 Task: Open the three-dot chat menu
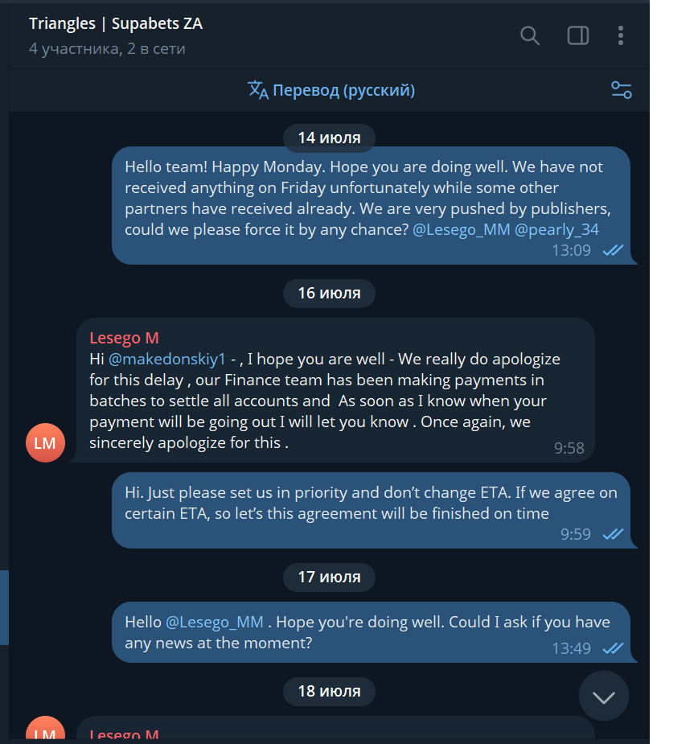621,35
